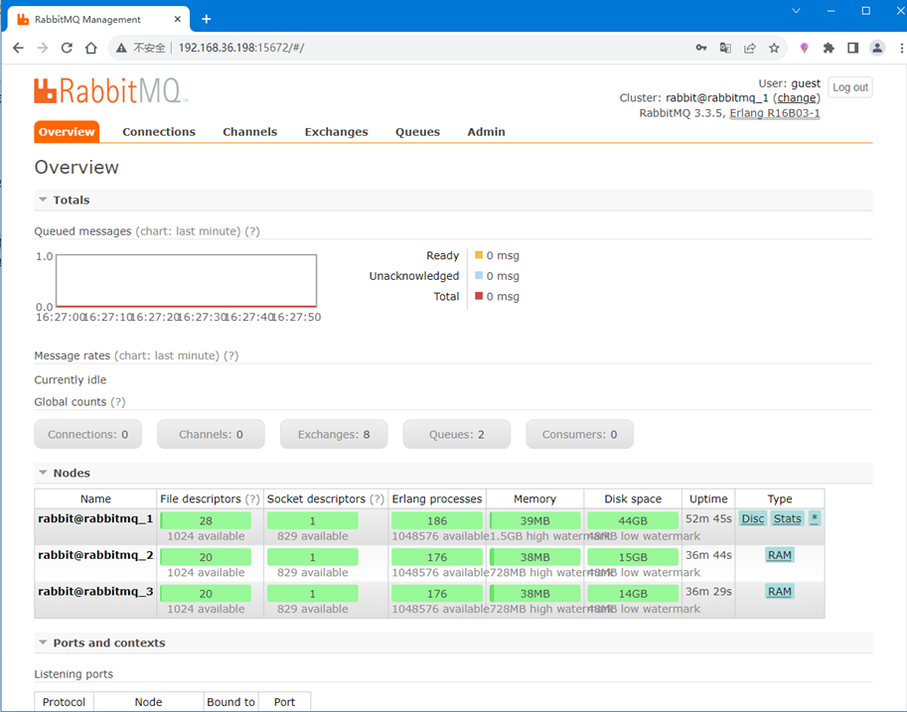Click the blue Unacknowledged legend swatch
The width and height of the screenshot is (907, 712).
[x=479, y=275]
